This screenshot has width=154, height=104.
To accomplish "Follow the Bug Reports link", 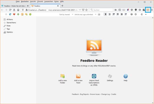I will pos(84,94).
